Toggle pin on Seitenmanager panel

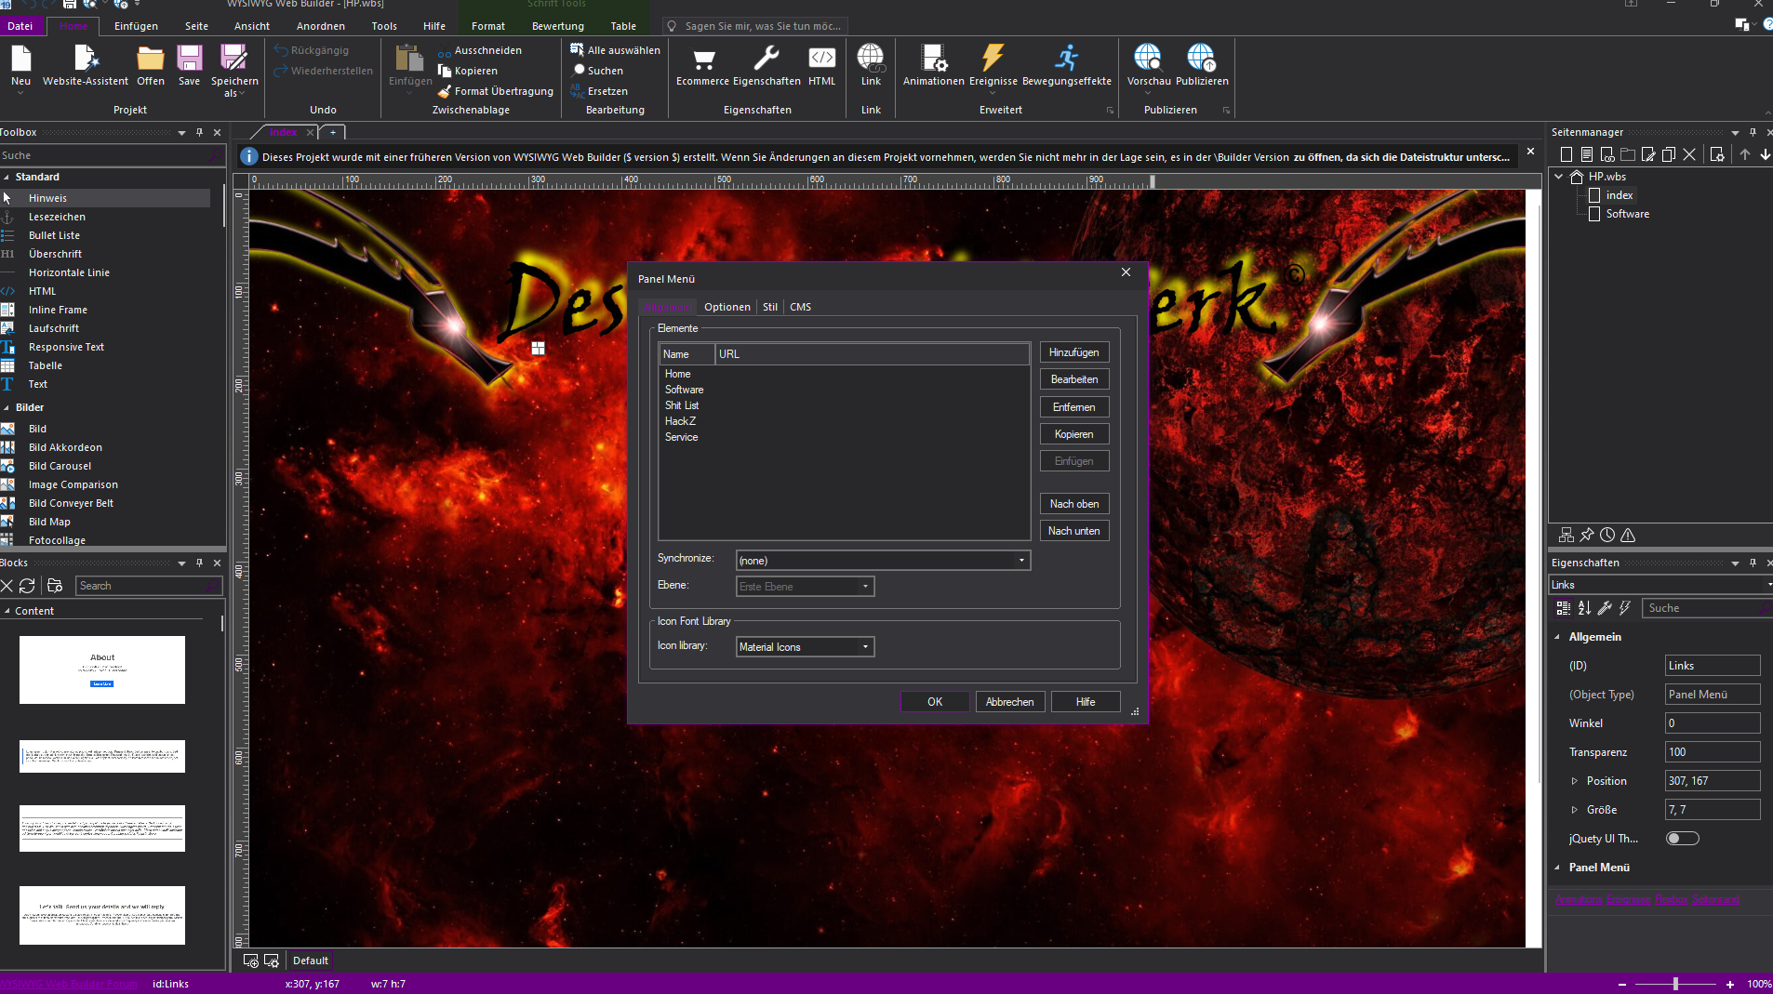[1753, 132]
